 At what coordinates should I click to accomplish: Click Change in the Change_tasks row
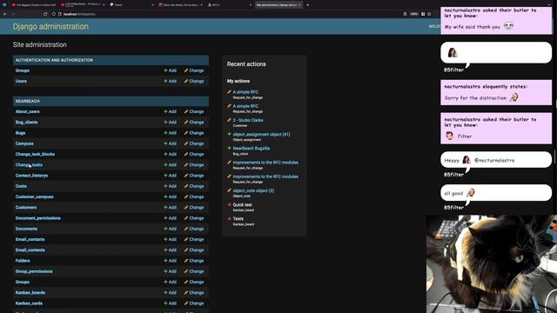point(194,165)
